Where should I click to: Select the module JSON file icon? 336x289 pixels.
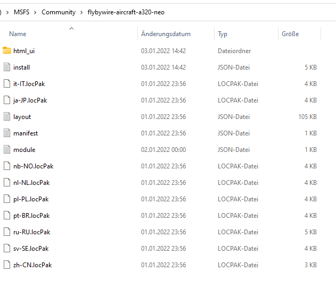[7, 149]
